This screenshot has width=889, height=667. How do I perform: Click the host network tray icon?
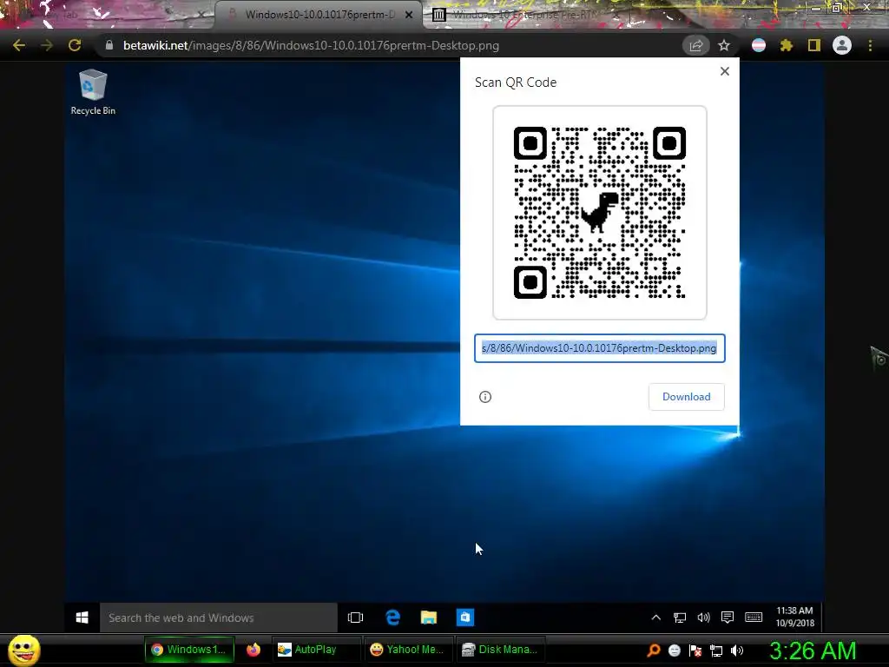click(716, 650)
